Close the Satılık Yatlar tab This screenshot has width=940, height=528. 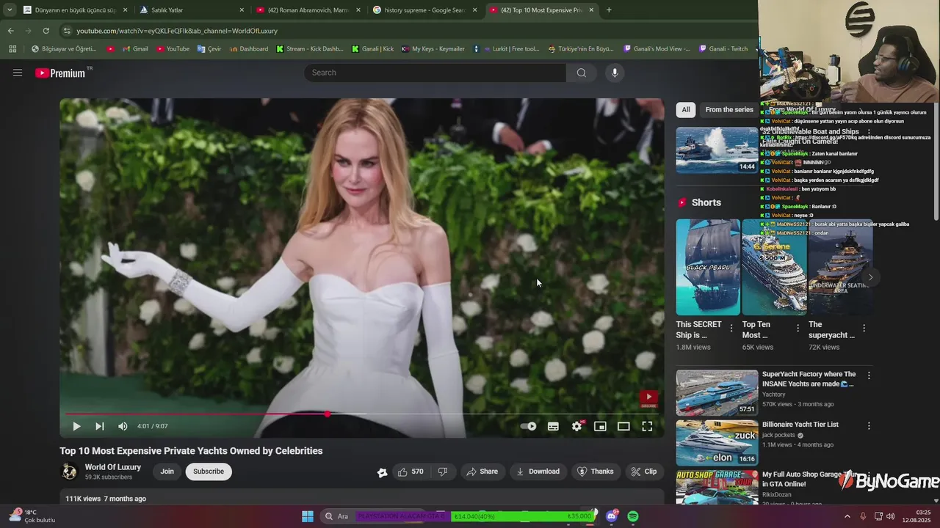tap(242, 10)
